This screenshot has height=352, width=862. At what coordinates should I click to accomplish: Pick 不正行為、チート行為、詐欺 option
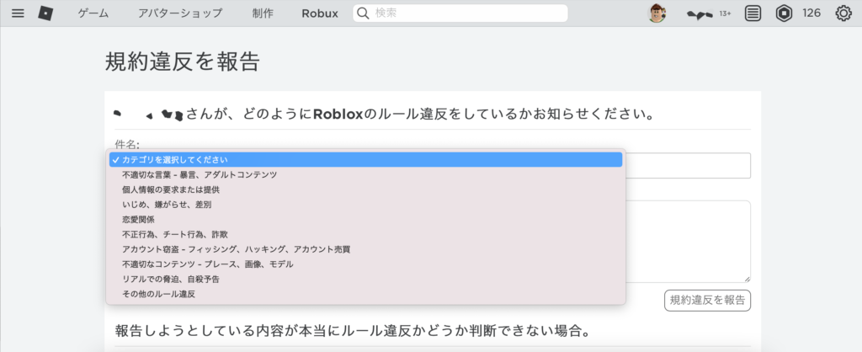coord(365,234)
